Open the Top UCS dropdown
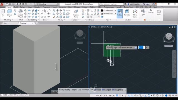Image resolution: width=178 pixels, height=100 pixels. 93,17
